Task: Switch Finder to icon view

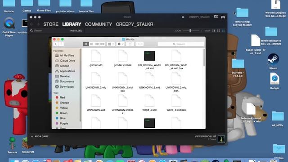Action: click(x=85, y=44)
